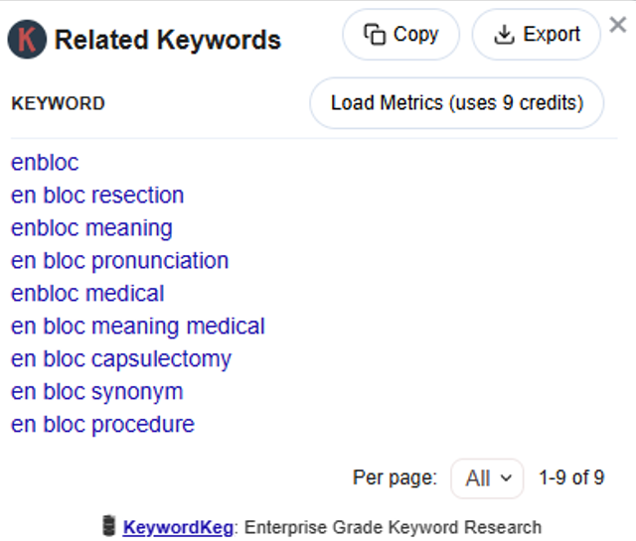The height and width of the screenshot is (541, 636).
Task: Open 'en bloc pronunciation' keyword link
Action: pos(119,261)
